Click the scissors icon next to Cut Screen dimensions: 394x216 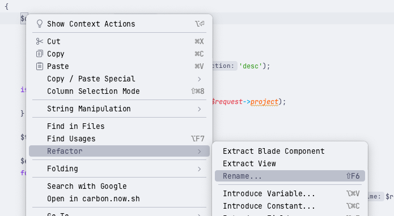[40, 41]
